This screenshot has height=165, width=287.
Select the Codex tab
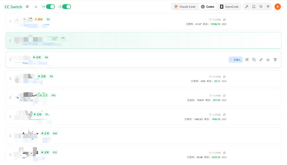208,7
